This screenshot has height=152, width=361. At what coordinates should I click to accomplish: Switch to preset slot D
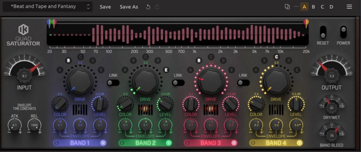(331, 7)
